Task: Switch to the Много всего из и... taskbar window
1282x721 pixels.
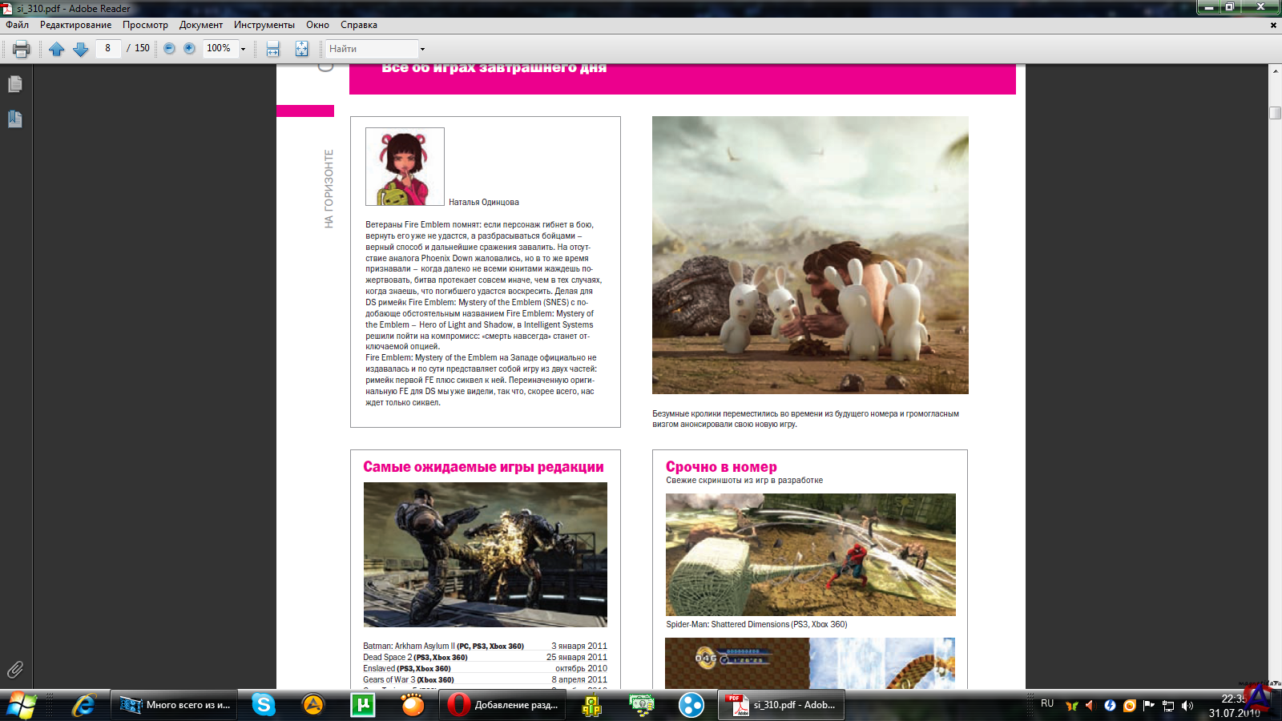Action: 174,705
